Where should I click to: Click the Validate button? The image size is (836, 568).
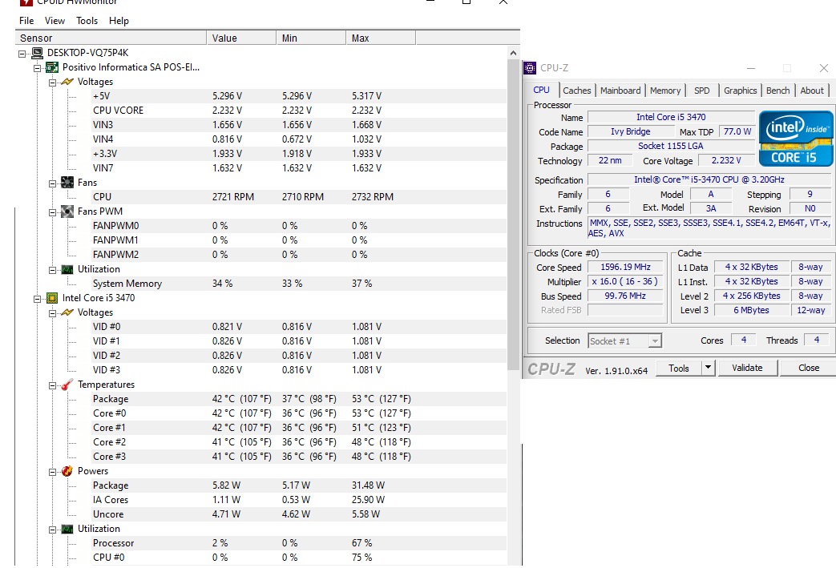tap(747, 368)
